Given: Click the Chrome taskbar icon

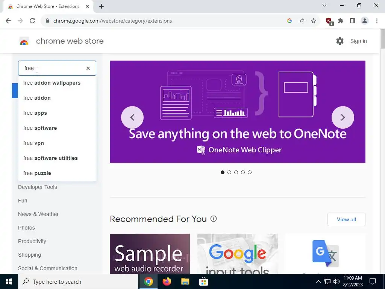Looking at the screenshot, I should [149, 281].
